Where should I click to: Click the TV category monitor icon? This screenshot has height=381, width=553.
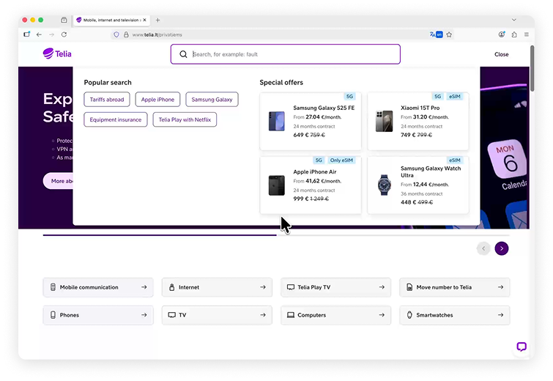[x=171, y=315]
